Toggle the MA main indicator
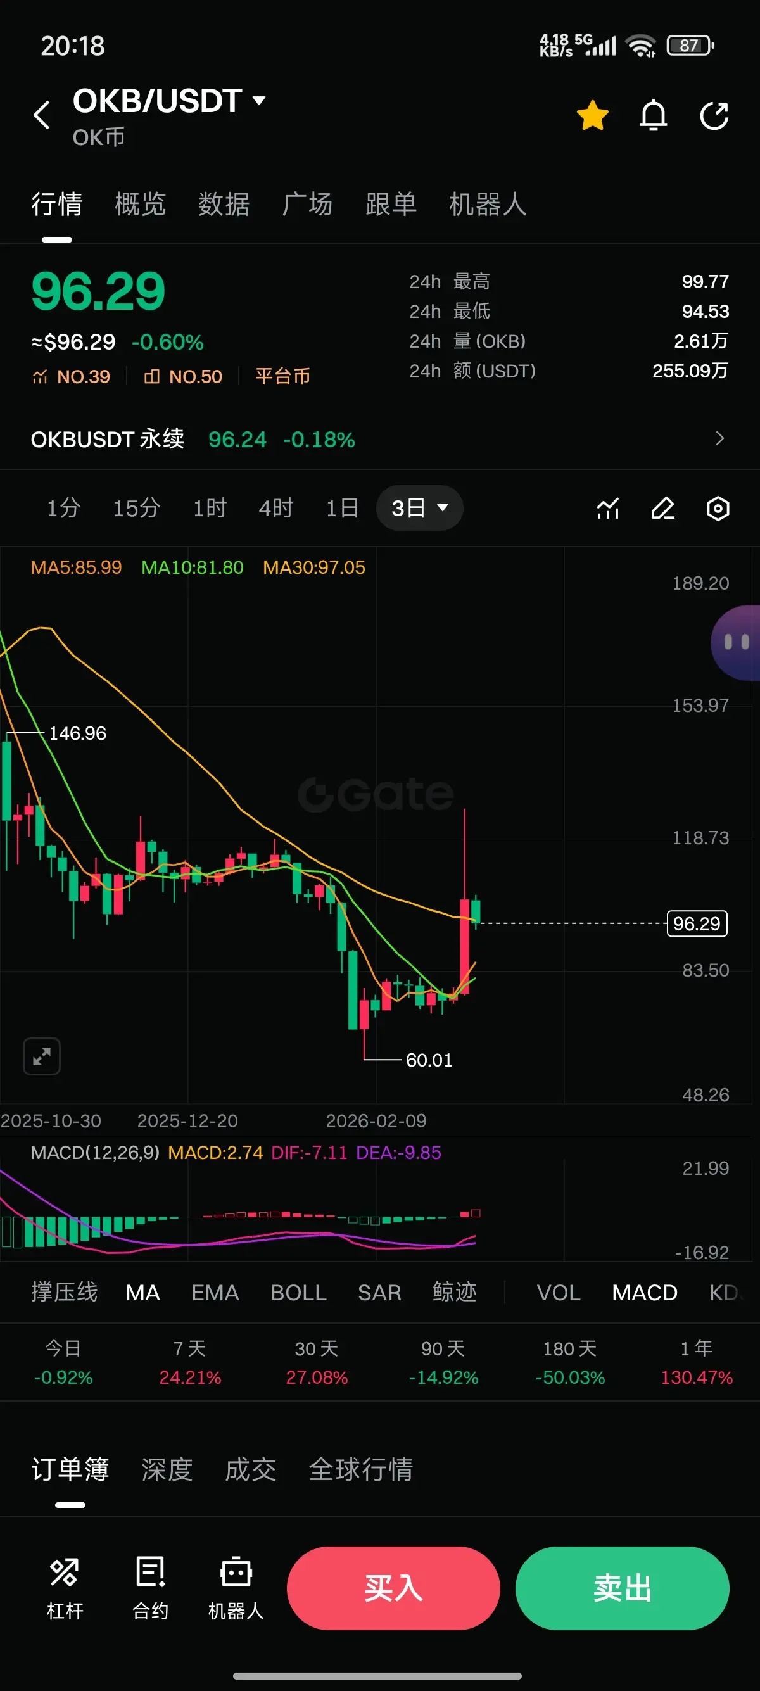Viewport: 760px width, 1691px height. click(x=142, y=1292)
